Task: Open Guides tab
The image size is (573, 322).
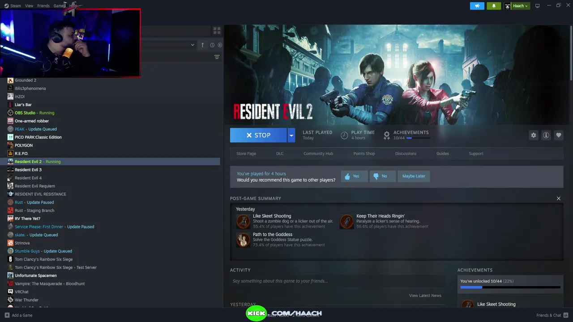Action: [443, 153]
